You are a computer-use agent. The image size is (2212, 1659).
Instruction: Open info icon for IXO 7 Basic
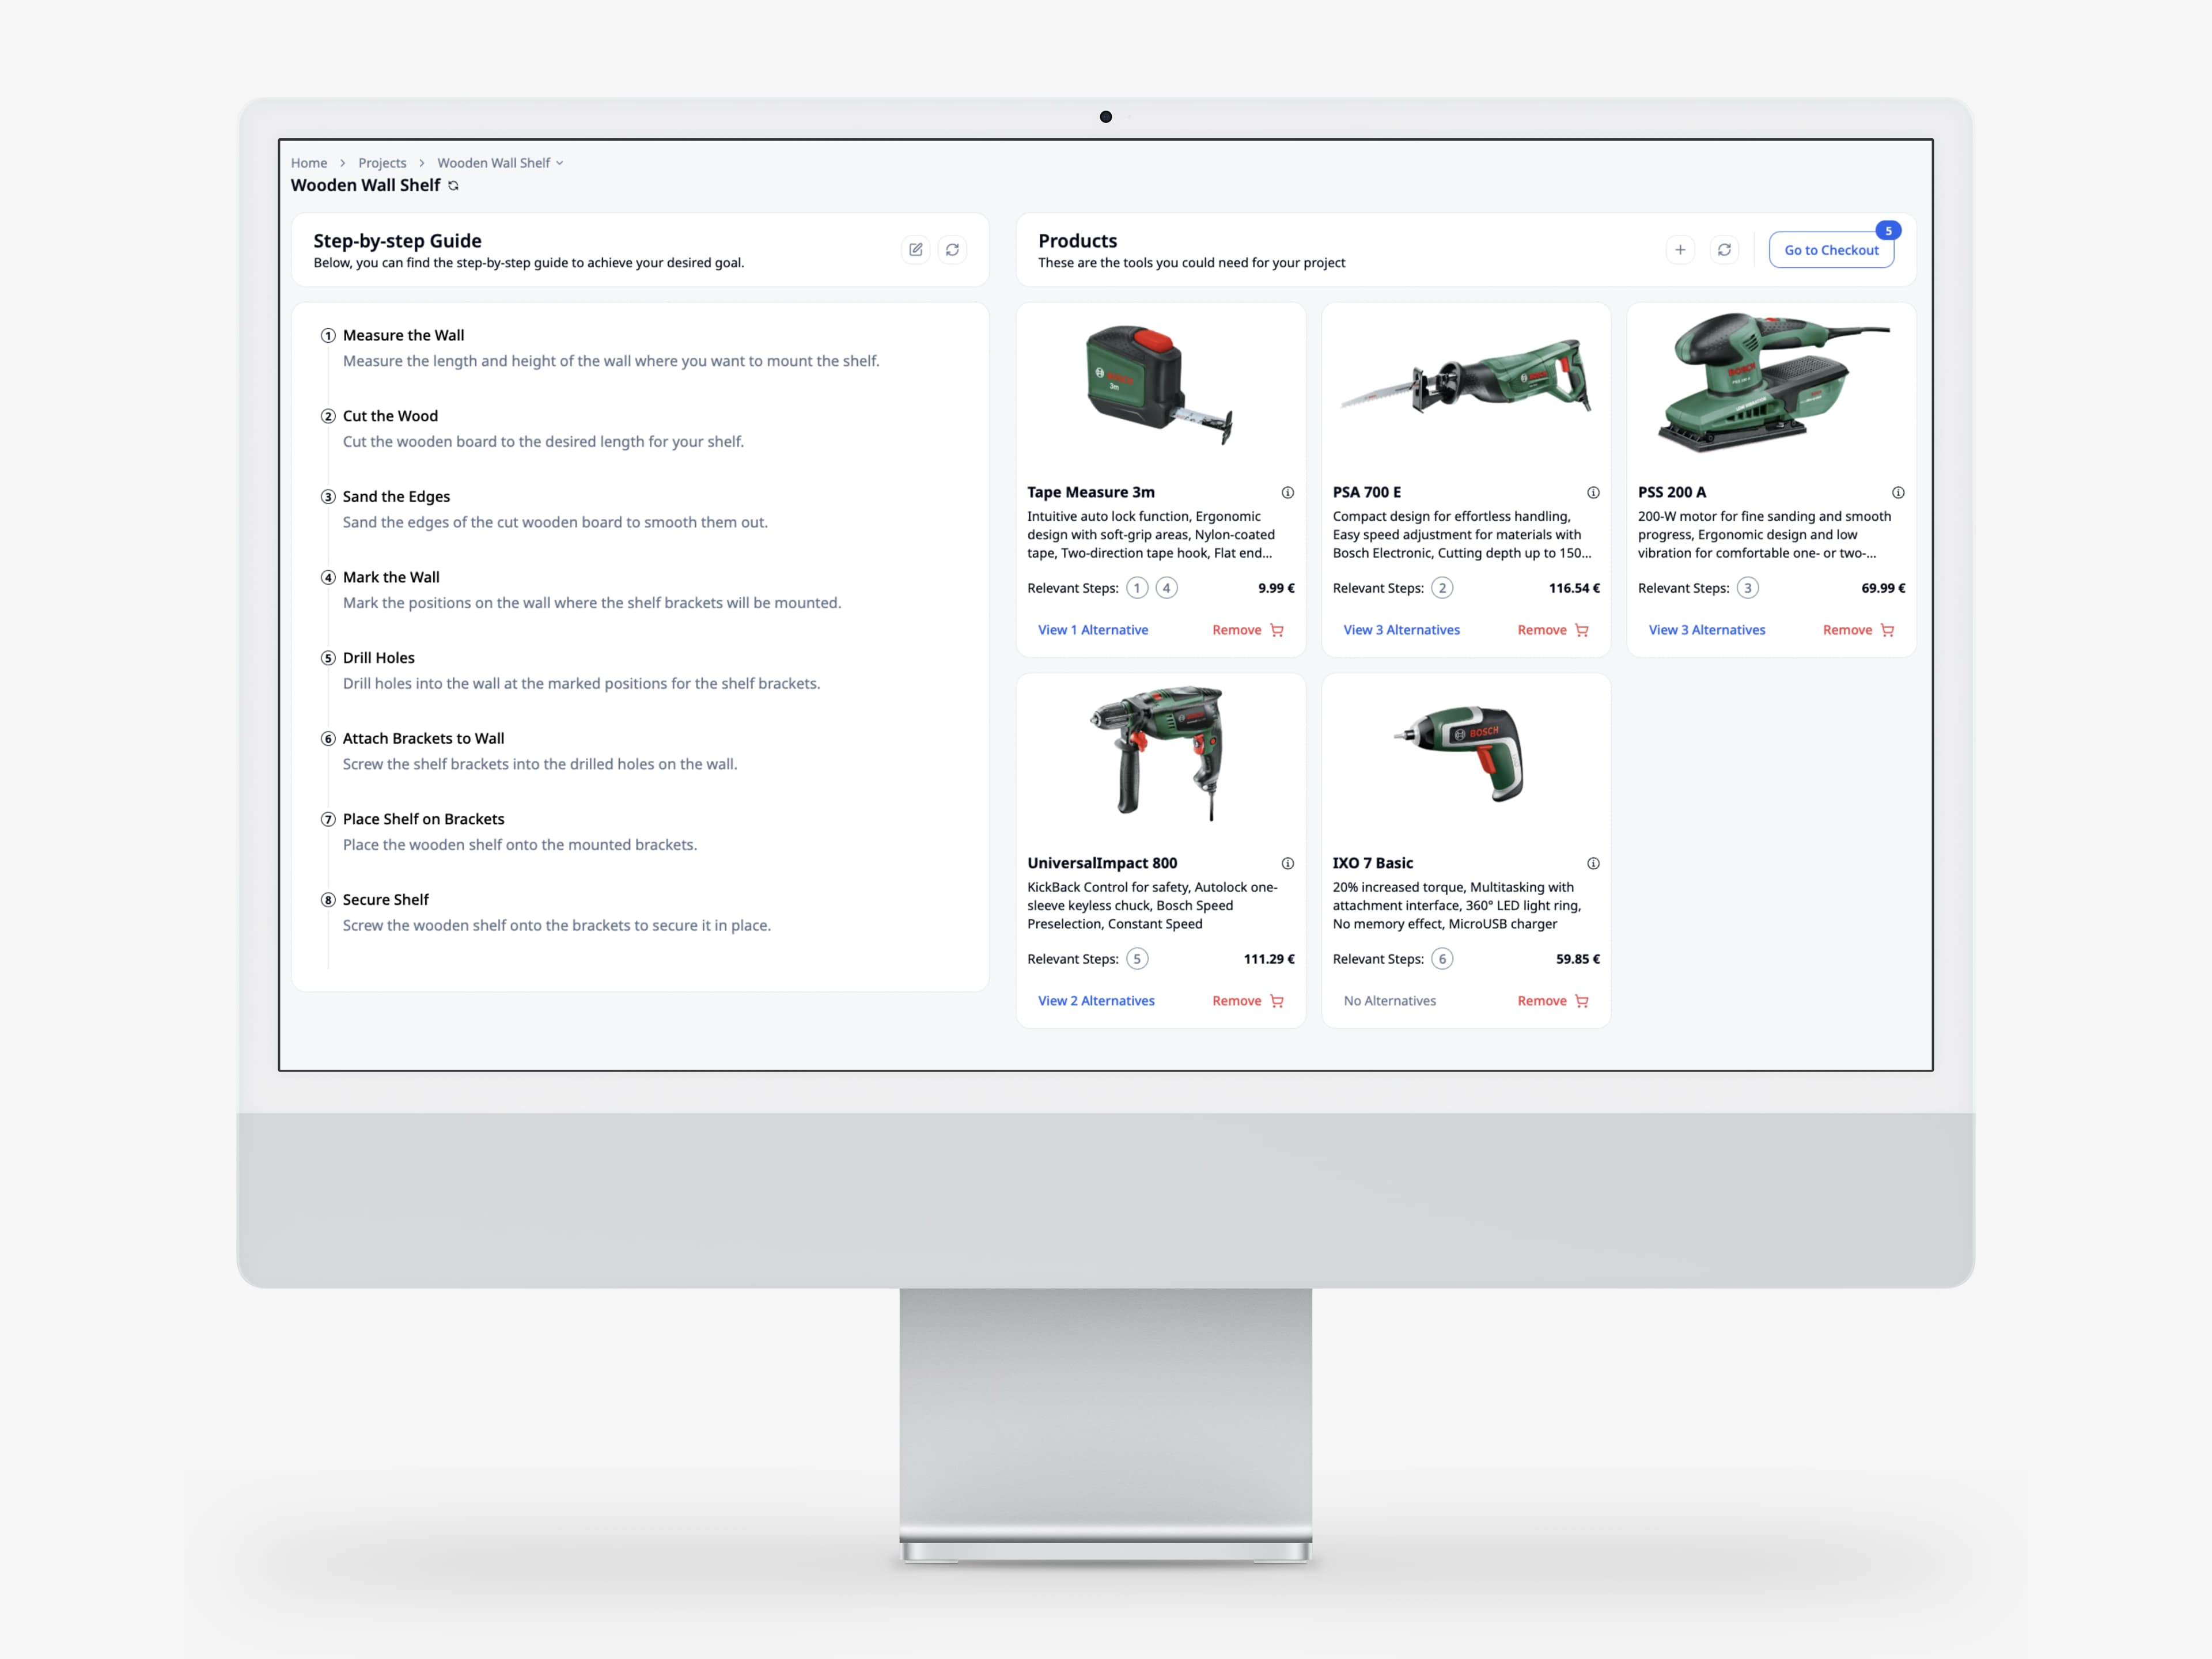[x=1593, y=864]
